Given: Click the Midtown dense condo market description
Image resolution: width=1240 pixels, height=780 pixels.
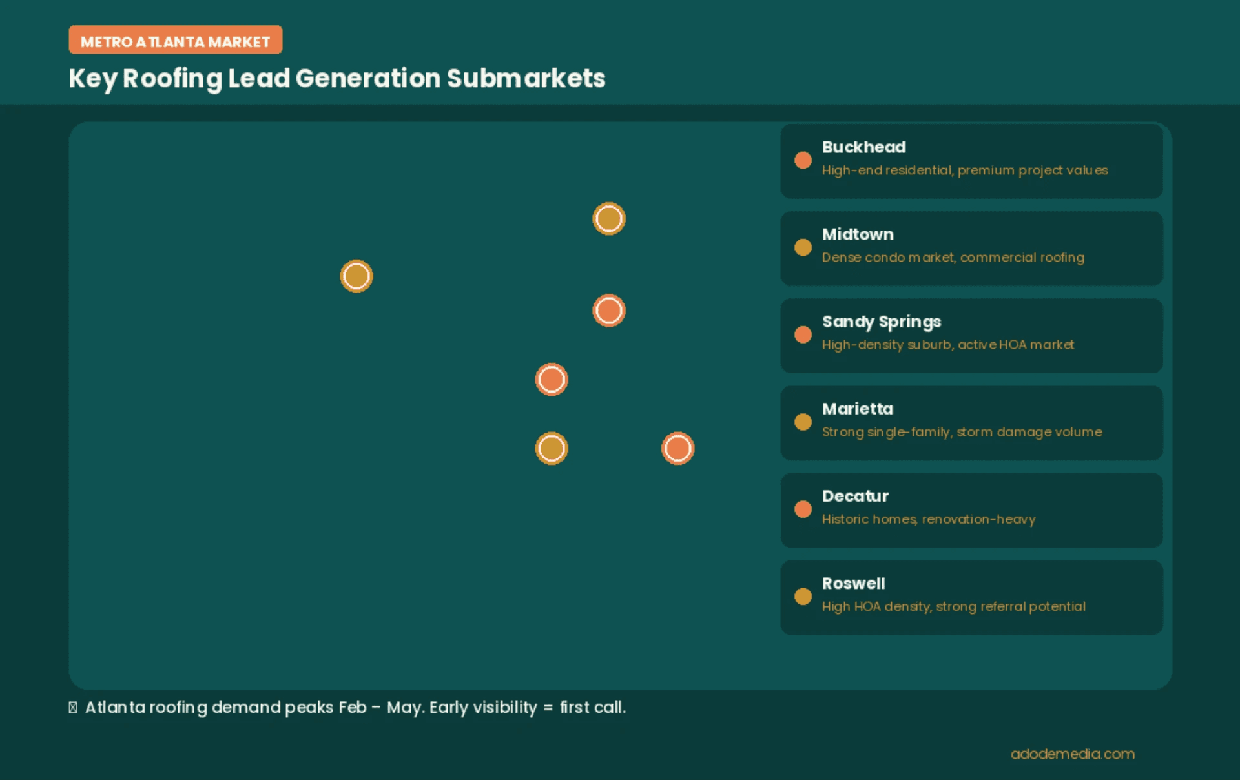Looking at the screenshot, I should click(953, 258).
